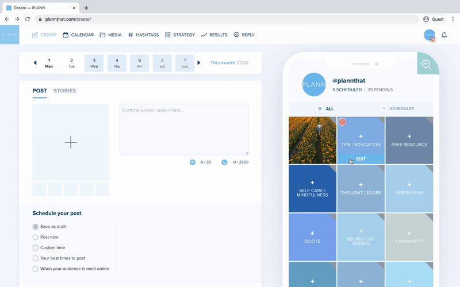Add a post to Tips / Education placeholder

tap(361, 136)
